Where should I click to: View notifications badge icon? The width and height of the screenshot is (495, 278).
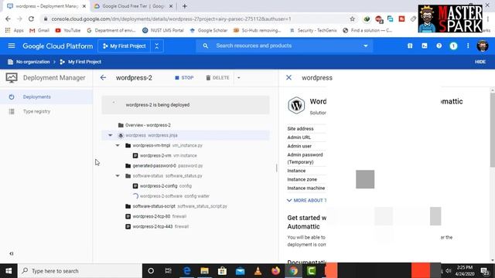click(x=453, y=46)
